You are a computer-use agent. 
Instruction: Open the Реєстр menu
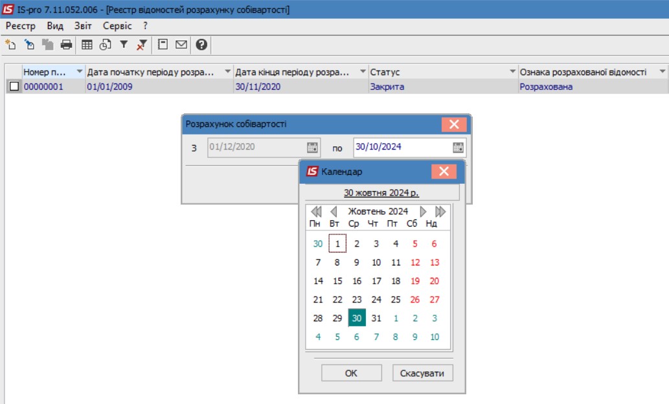tap(20, 26)
